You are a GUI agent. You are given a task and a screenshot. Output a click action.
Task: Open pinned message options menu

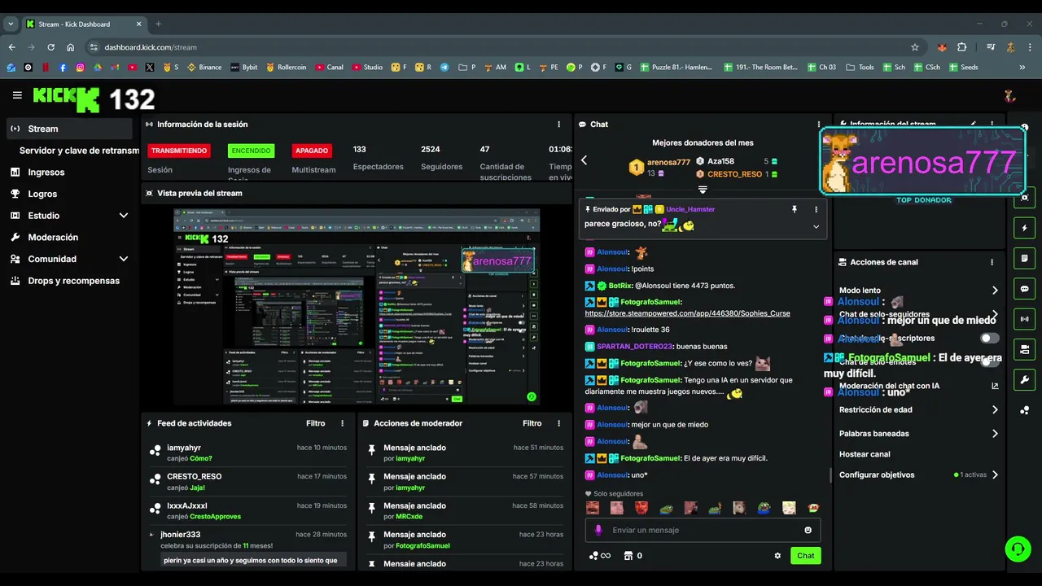(x=816, y=209)
